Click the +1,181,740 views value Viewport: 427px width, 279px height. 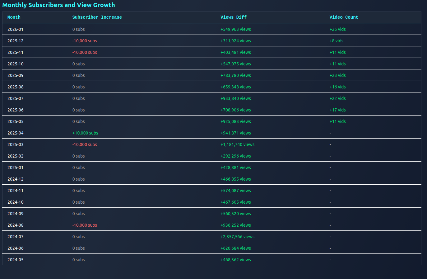[x=238, y=144]
